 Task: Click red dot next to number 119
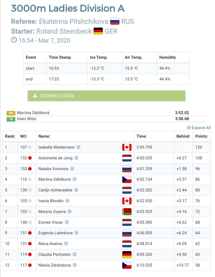(x=30, y=254)
